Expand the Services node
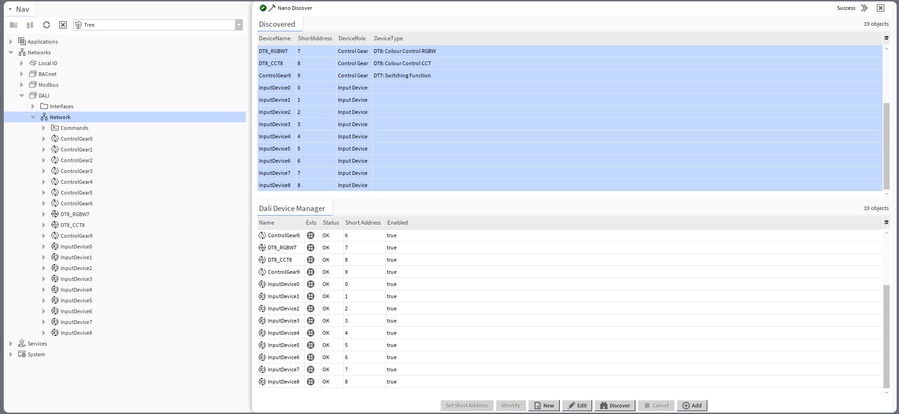Image resolution: width=899 pixels, height=414 pixels. tap(11, 344)
